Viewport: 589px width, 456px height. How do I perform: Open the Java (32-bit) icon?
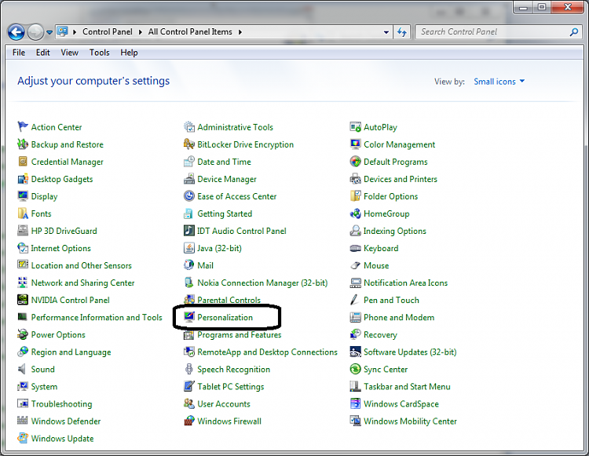pyautogui.click(x=189, y=248)
